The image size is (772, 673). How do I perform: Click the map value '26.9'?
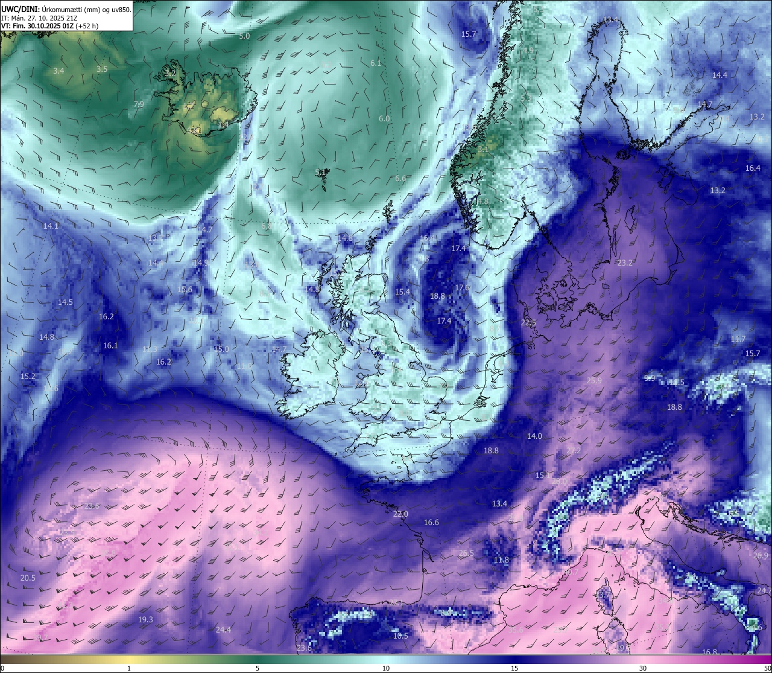point(761,556)
